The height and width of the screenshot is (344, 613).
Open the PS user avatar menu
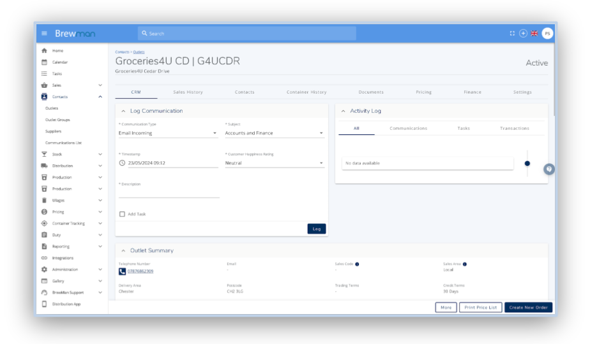click(x=547, y=34)
